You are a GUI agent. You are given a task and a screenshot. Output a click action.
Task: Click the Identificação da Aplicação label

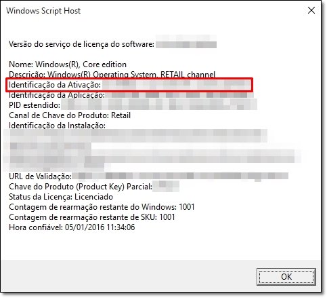tap(57, 95)
